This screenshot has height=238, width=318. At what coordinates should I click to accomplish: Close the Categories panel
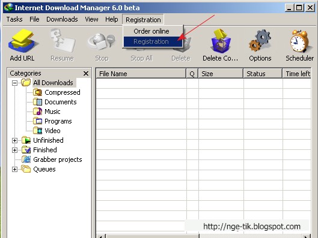(x=86, y=73)
